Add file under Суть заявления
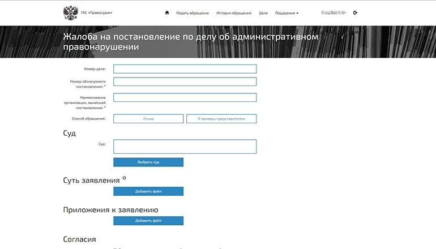Viewport: 436px width, 249px height. (148, 191)
